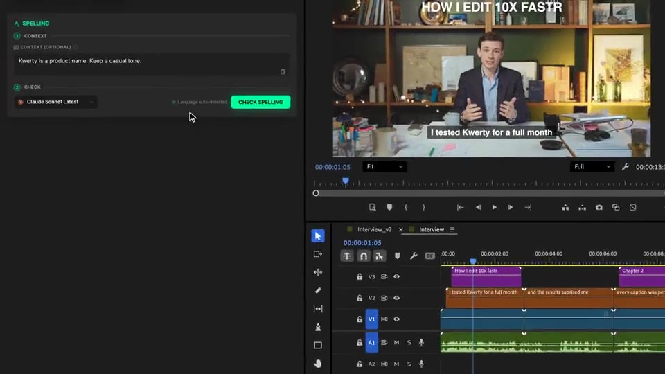Switch to the Interview sequence tab
The image size is (665, 374).
tap(432, 229)
